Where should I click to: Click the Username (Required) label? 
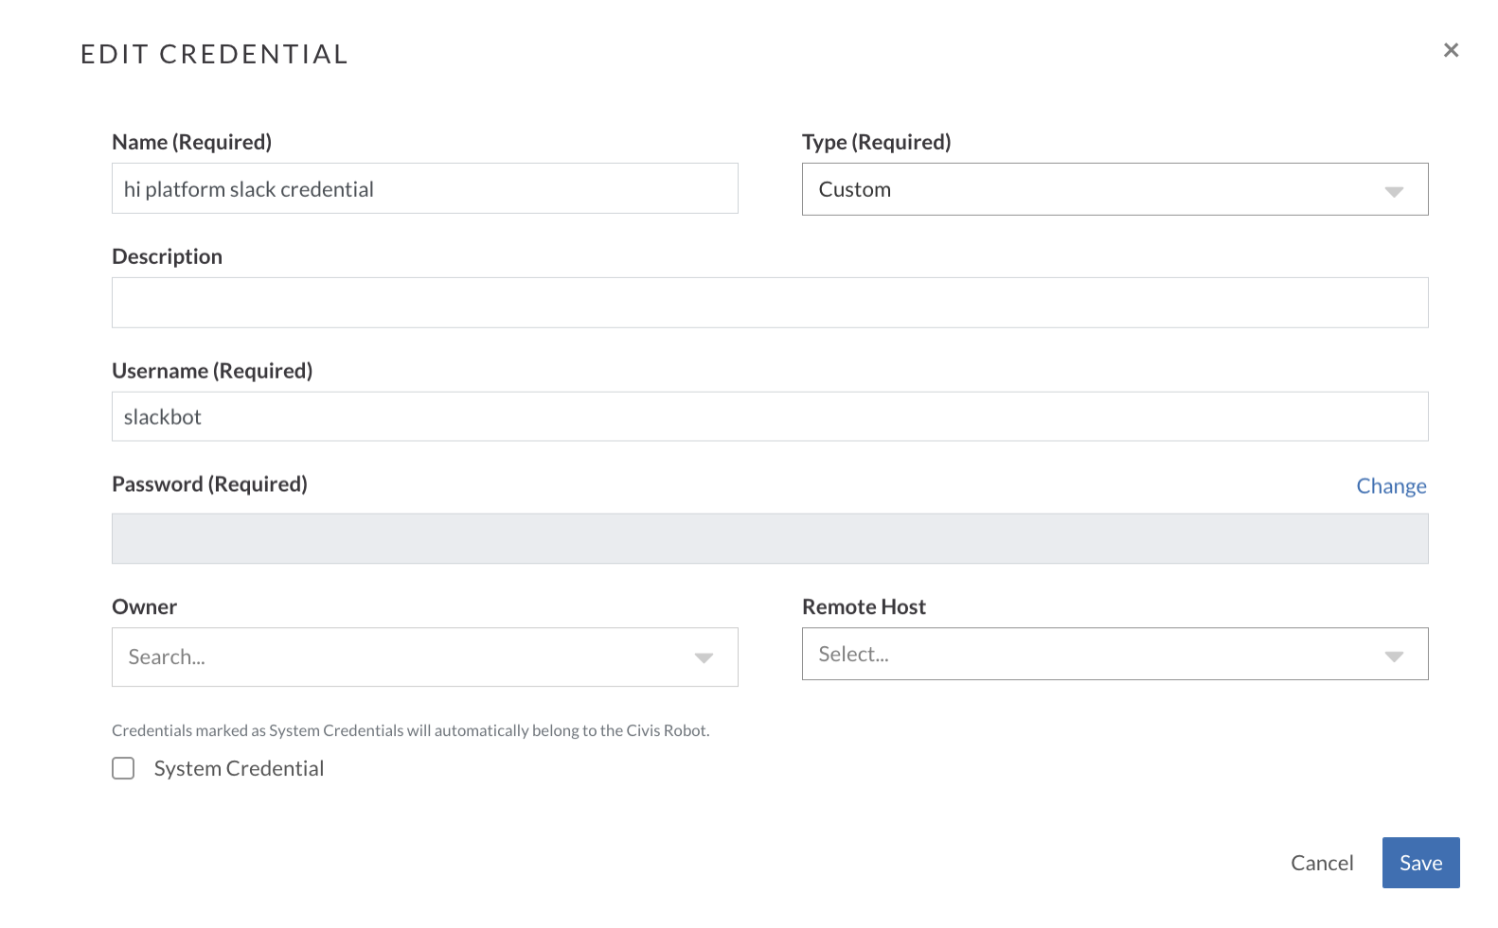[x=212, y=371]
